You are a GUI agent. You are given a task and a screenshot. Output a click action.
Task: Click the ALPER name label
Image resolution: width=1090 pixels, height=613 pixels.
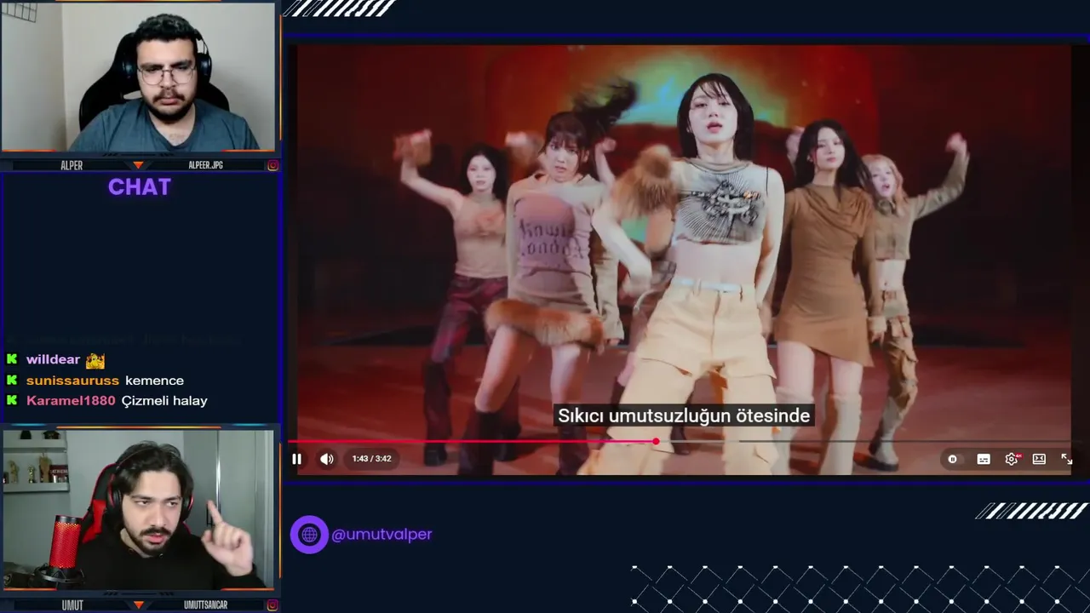(x=72, y=165)
